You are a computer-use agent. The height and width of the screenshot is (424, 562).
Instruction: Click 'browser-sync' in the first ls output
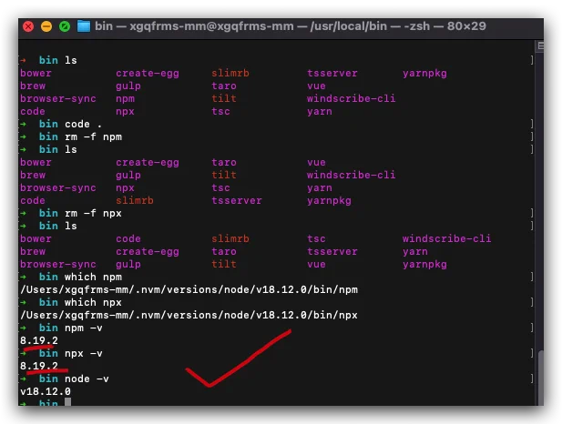pyautogui.click(x=58, y=99)
